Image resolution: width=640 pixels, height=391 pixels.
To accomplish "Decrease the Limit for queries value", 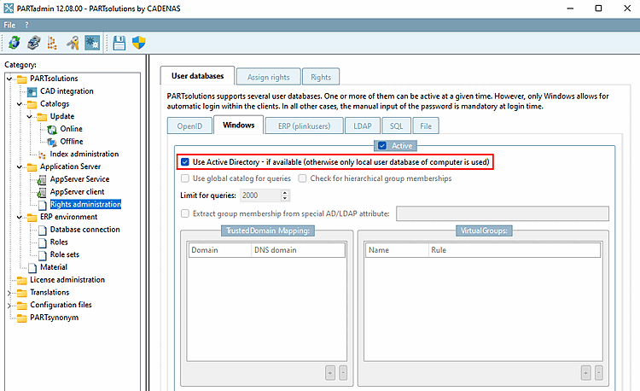I will [x=285, y=198].
